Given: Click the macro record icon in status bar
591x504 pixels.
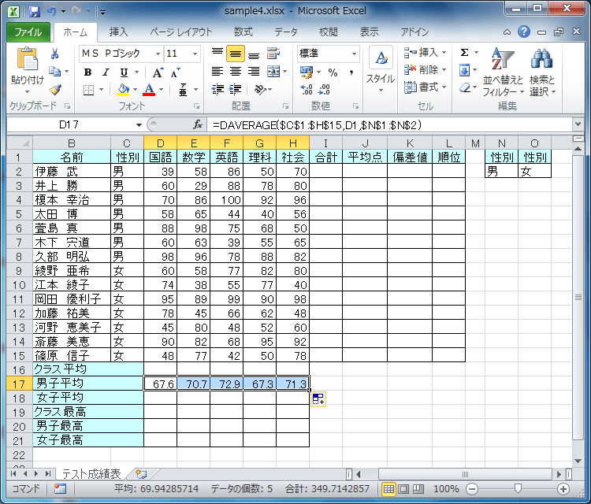Looking at the screenshot, I should pos(60,489).
